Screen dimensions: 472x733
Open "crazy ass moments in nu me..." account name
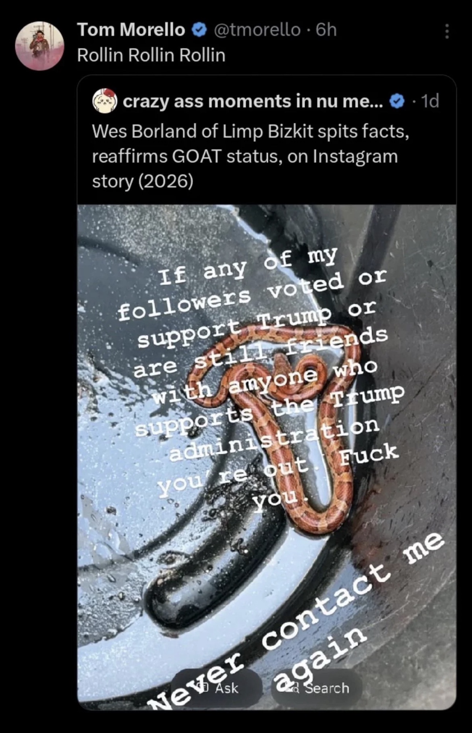point(253,102)
